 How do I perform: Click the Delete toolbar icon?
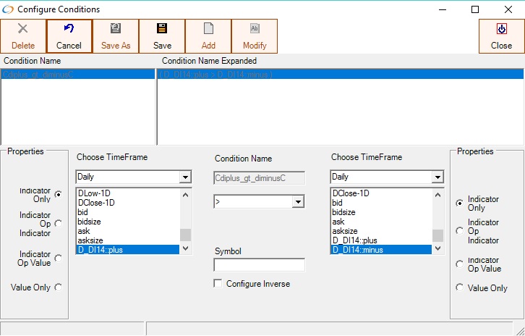tap(23, 29)
